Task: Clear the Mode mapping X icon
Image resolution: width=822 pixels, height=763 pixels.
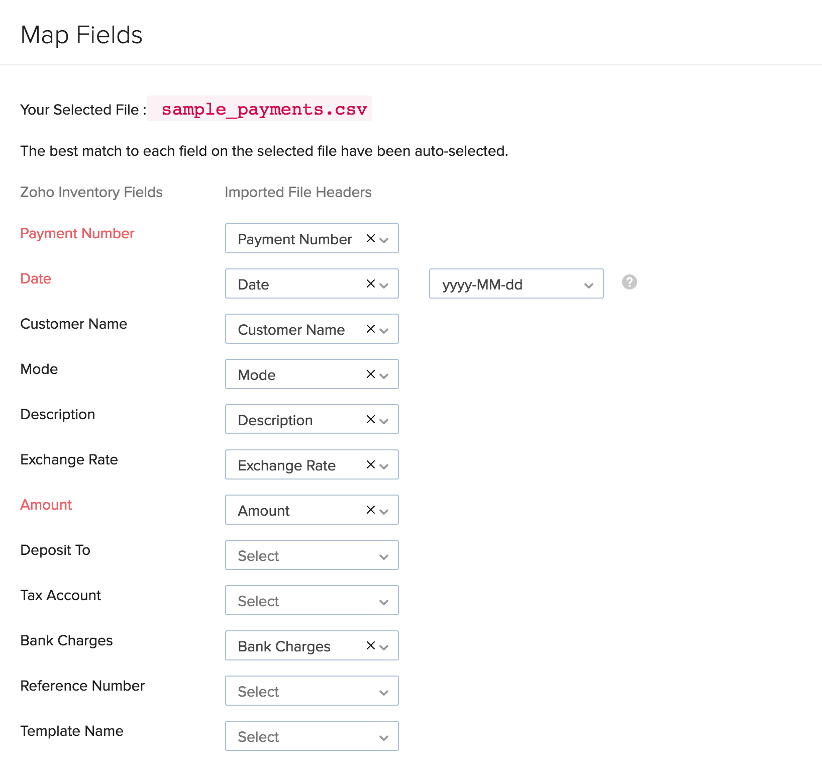Action: [x=370, y=374]
